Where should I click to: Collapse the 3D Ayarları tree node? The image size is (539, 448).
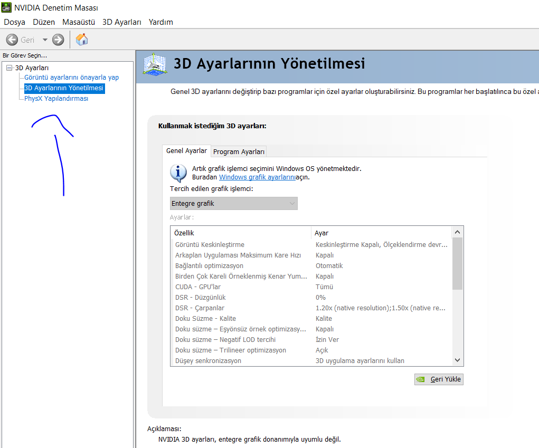10,68
